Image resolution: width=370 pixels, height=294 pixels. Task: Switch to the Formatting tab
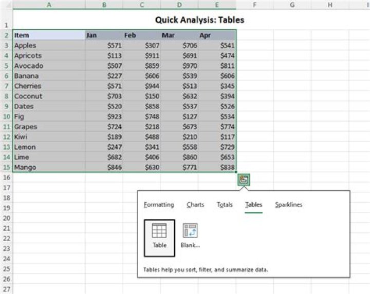coord(159,205)
